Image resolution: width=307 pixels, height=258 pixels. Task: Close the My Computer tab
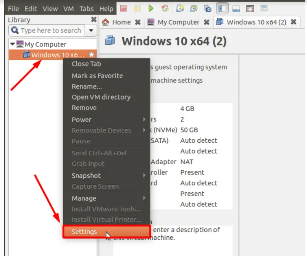(207, 22)
